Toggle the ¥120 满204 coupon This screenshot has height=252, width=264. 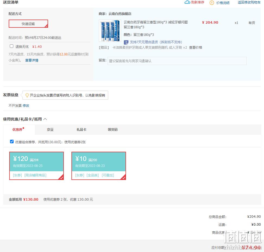pyautogui.click(x=37, y=166)
